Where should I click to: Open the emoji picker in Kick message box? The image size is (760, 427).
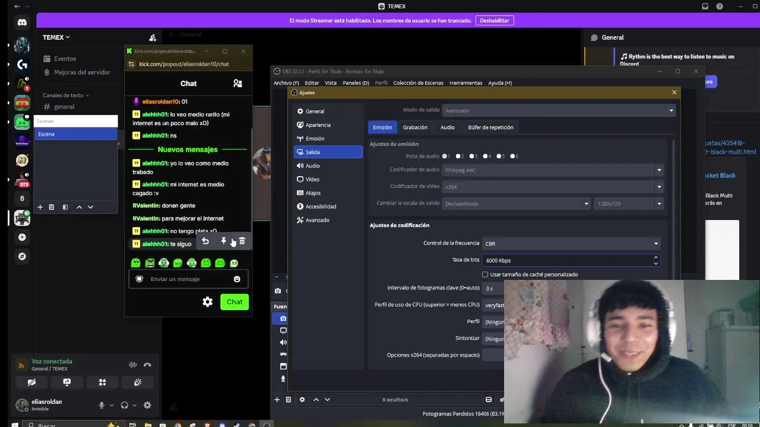pyautogui.click(x=237, y=279)
